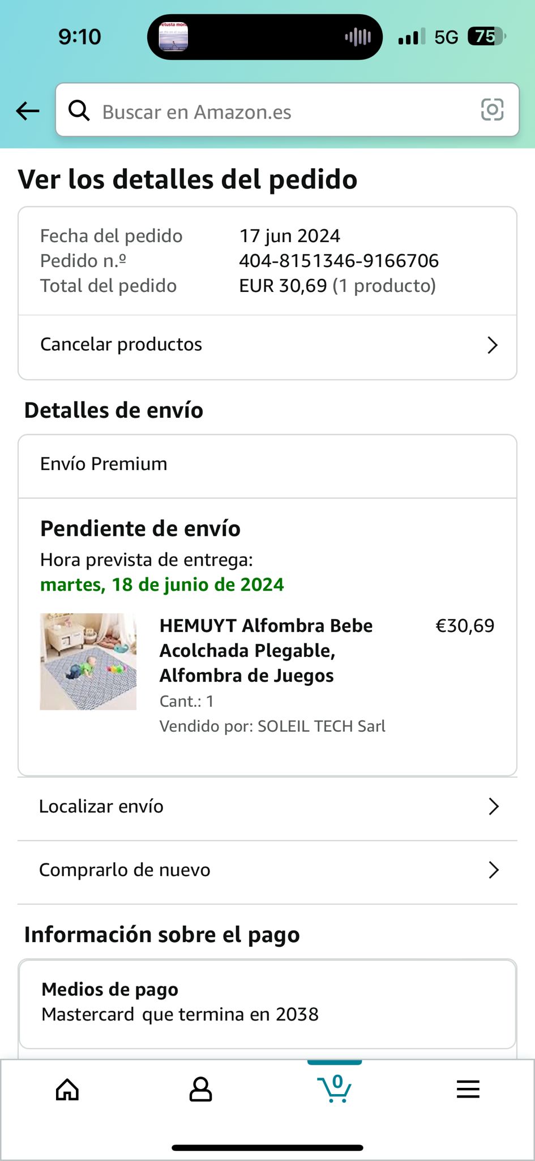The width and height of the screenshot is (535, 1161).
Task: Expand Comprarlo de nuevo chevron
Action: point(493,870)
